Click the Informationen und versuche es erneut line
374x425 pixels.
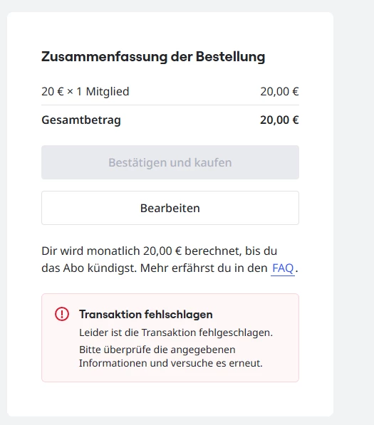click(171, 363)
